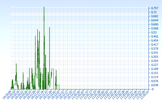Select the 0.227 y-axis value

click(154, 65)
